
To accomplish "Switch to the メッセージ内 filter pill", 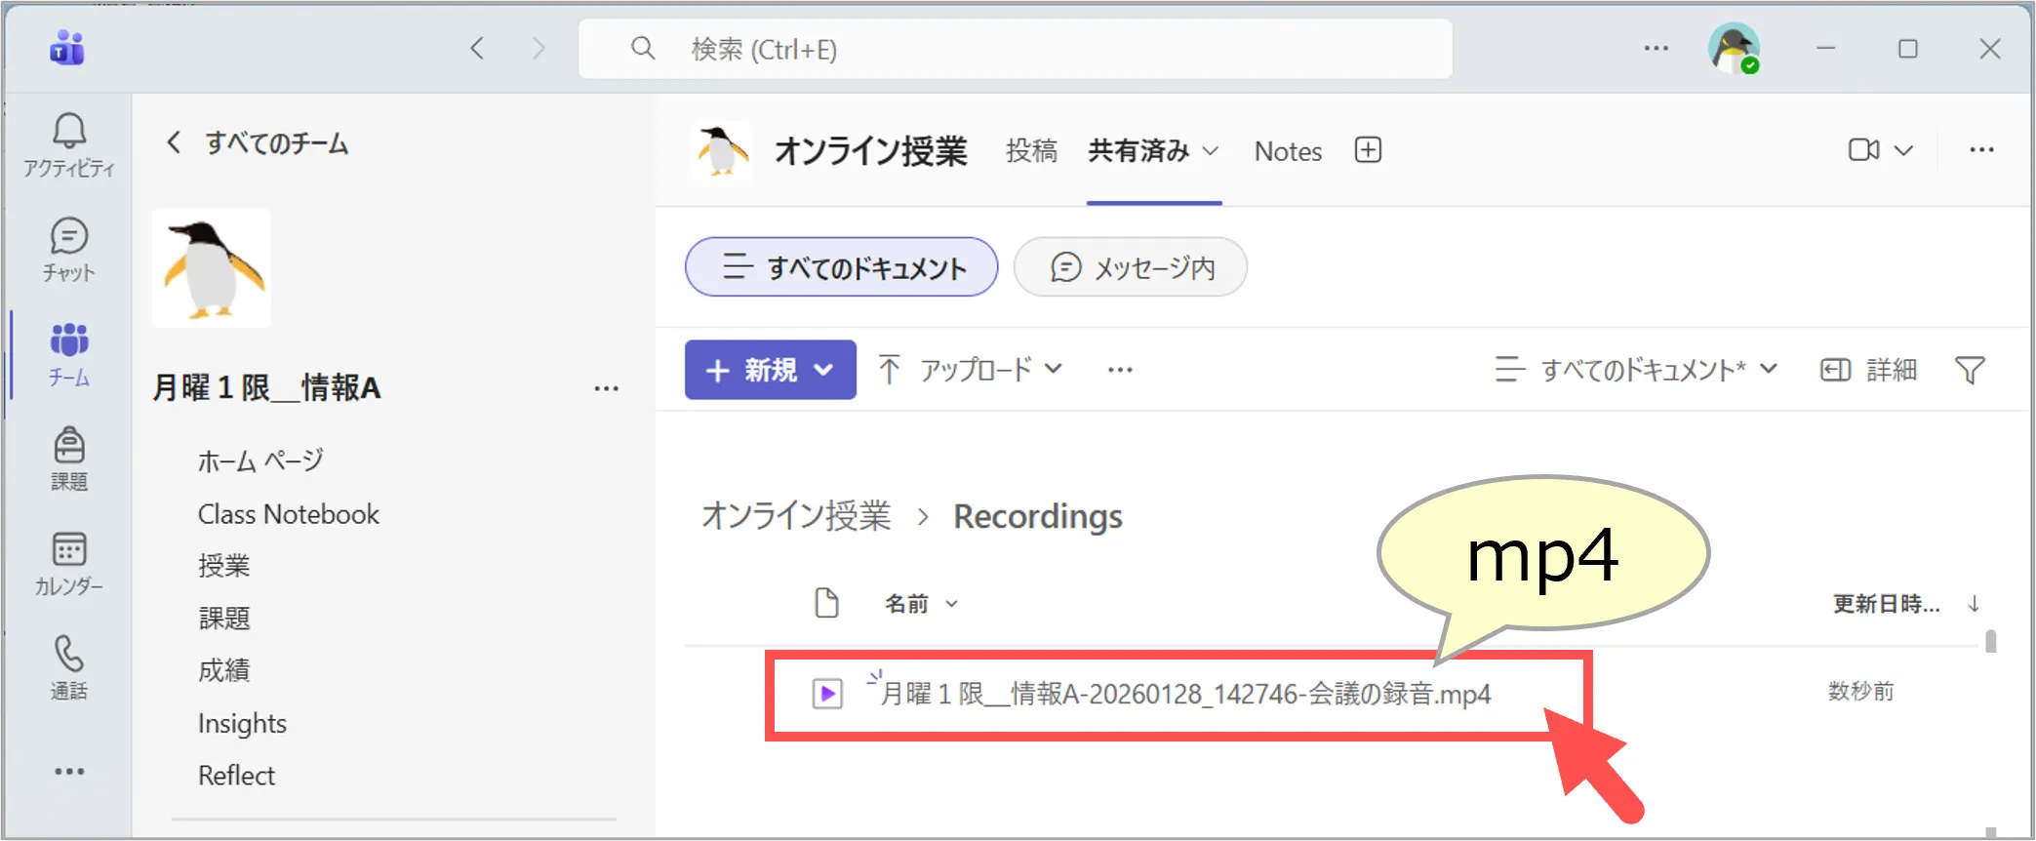I will pos(1130,266).
